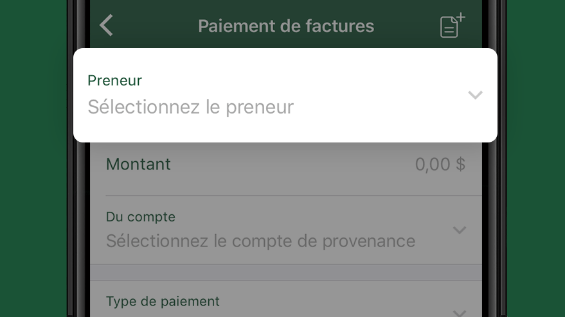
Task: Click the 0,00 $ amount value
Action: 440,164
